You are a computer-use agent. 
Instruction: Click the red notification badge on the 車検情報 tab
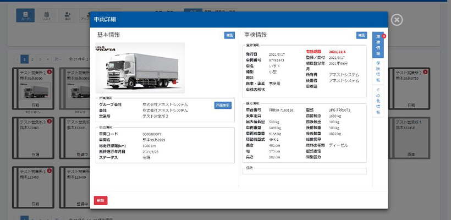coord(384,36)
